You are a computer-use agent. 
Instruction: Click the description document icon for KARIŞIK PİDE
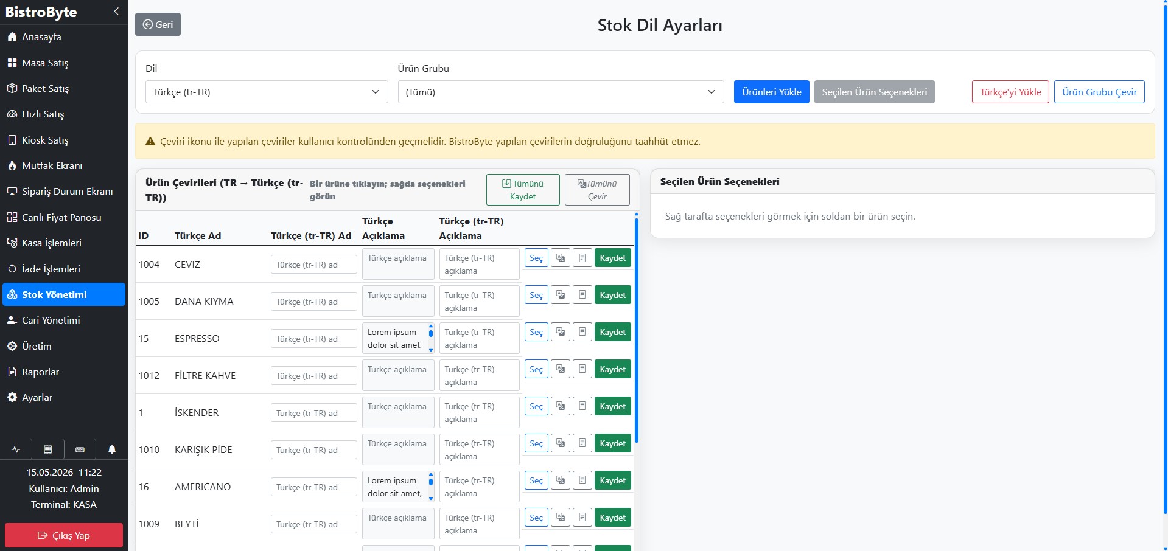[582, 443]
